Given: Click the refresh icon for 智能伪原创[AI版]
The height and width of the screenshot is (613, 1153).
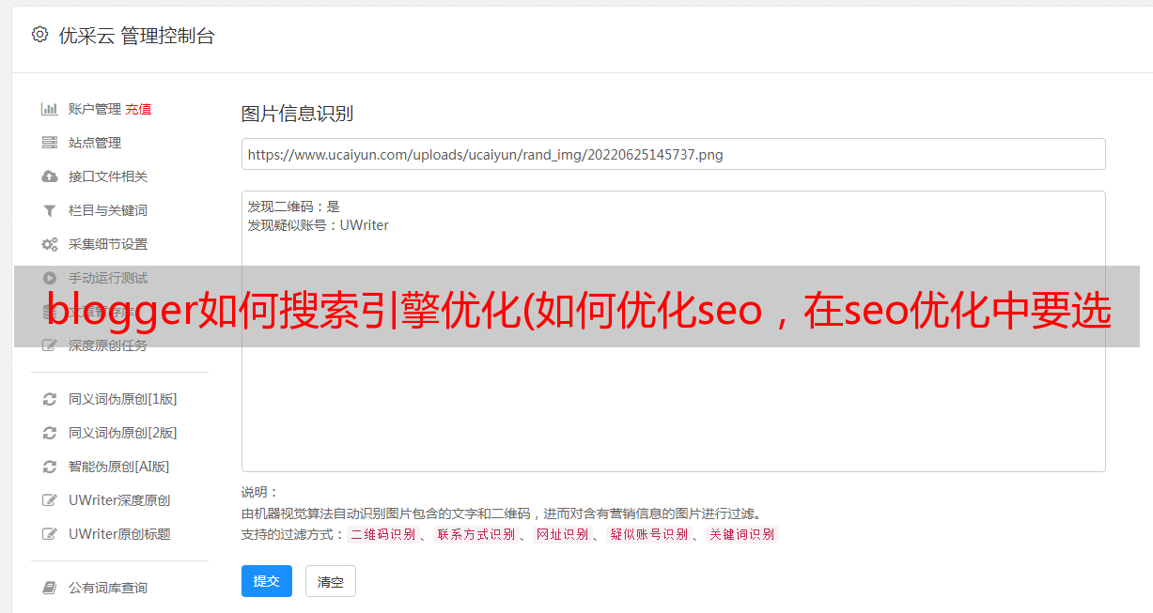Looking at the screenshot, I should coord(50,467).
